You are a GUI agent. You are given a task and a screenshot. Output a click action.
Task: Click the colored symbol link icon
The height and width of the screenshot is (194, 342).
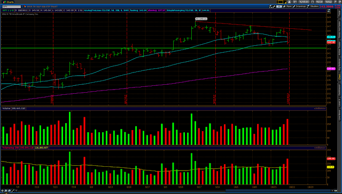tap(25, 6)
